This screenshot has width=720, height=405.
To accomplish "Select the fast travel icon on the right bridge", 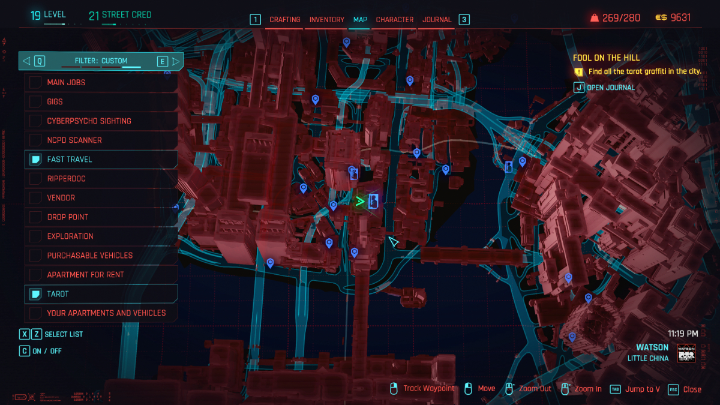I will (509, 167).
